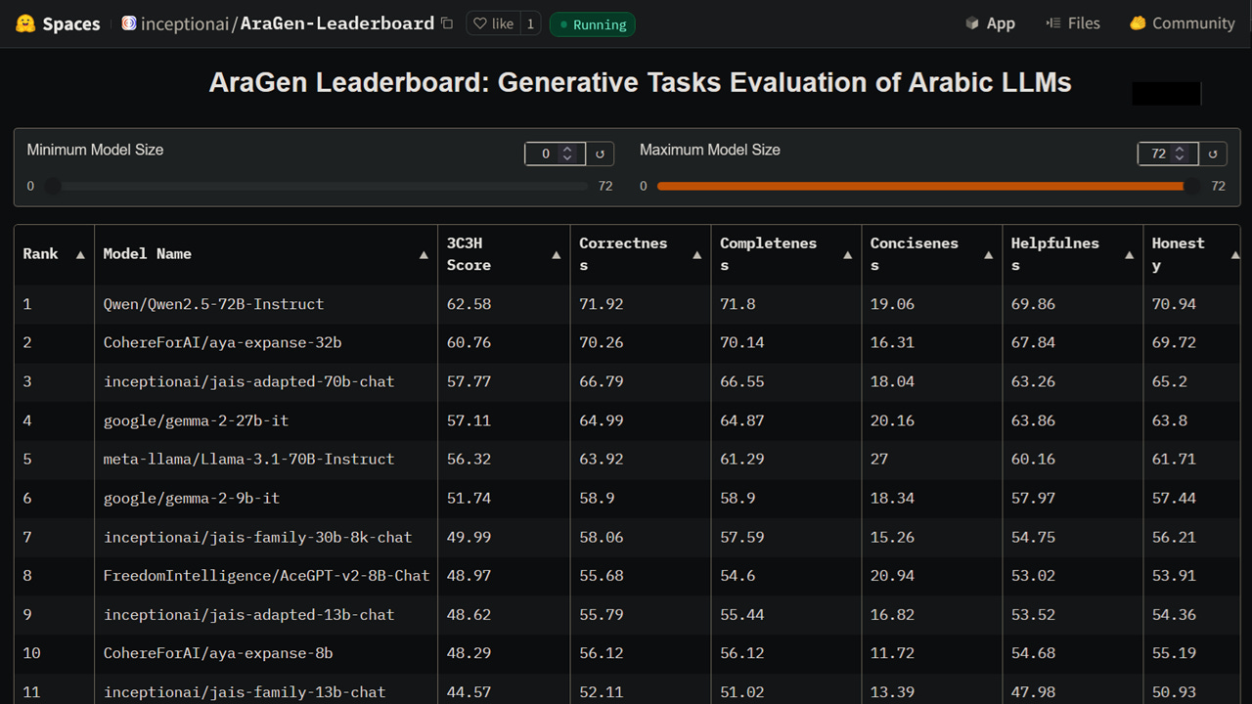Click the Honesty value 70.94 cell
Screen dimensions: 1252x704
coord(1191,304)
